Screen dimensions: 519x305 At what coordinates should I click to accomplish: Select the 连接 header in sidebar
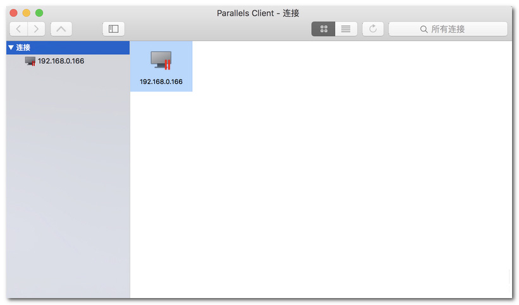coord(68,47)
